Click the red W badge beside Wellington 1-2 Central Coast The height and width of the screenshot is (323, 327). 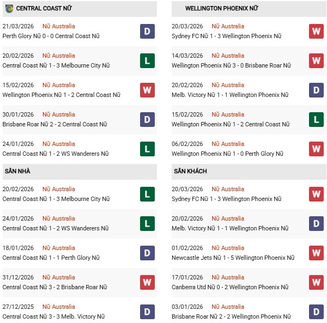147,90
